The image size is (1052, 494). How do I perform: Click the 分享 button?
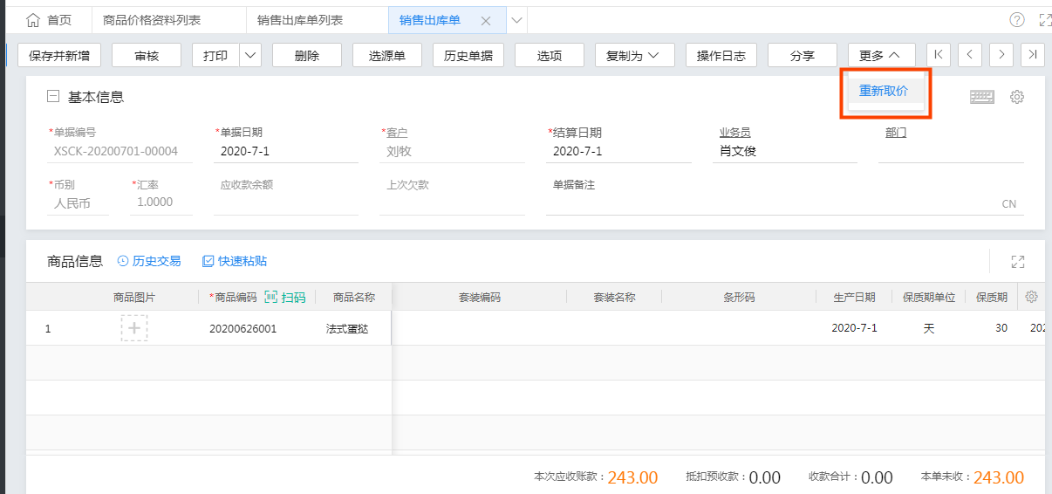pyautogui.click(x=803, y=55)
